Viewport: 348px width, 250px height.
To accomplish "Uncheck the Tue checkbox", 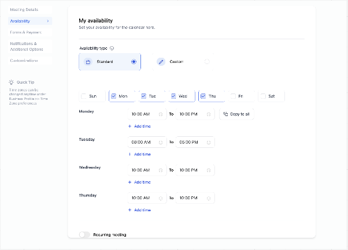I will point(143,96).
